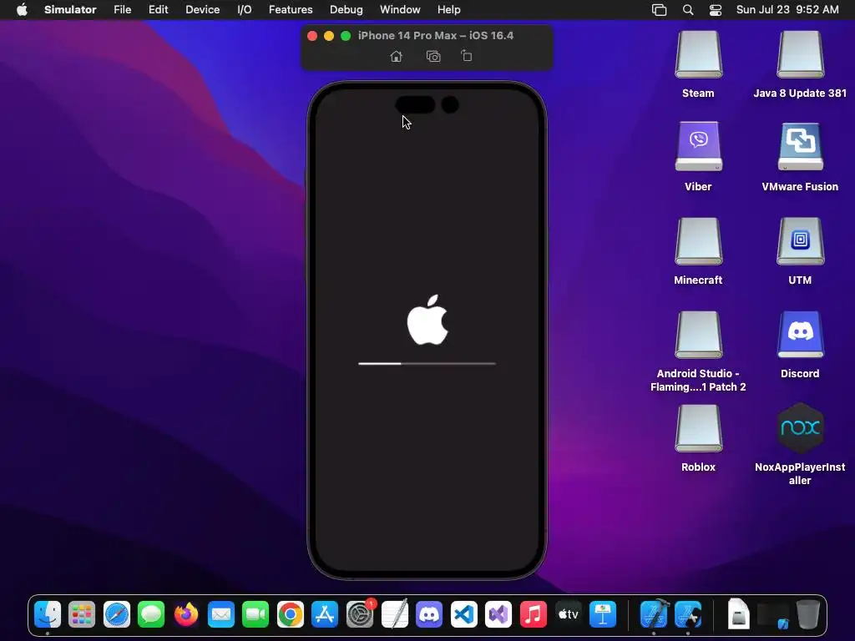Launch Keynote from the Dock

(603, 614)
